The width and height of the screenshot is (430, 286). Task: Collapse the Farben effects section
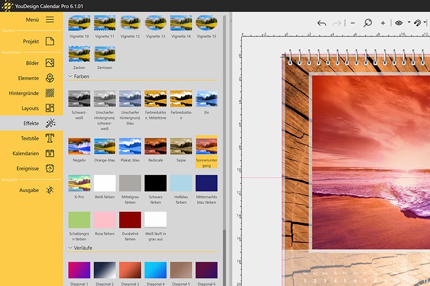point(70,77)
